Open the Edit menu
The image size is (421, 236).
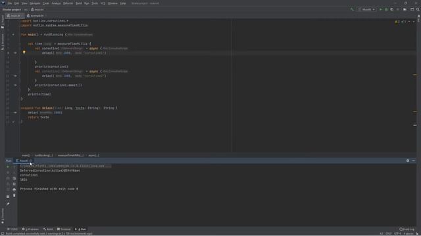[x=16, y=3]
